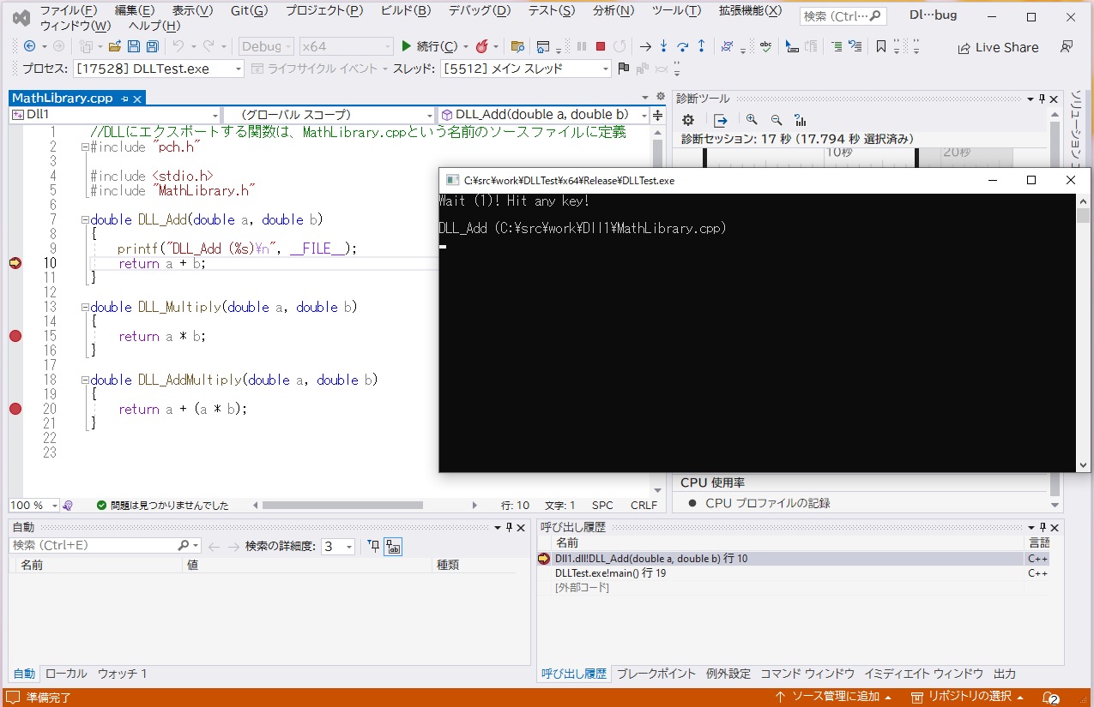The height and width of the screenshot is (707, 1094).
Task: Close the MathLibrary.cpp editor tab
Action: (137, 99)
